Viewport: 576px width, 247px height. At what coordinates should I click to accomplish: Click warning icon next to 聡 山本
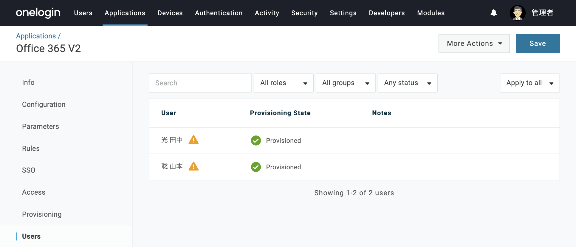coord(193,166)
